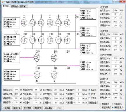This screenshot has height=112, width=126.
Task: Click the 设备数量N1 input field
Action: point(115,14)
